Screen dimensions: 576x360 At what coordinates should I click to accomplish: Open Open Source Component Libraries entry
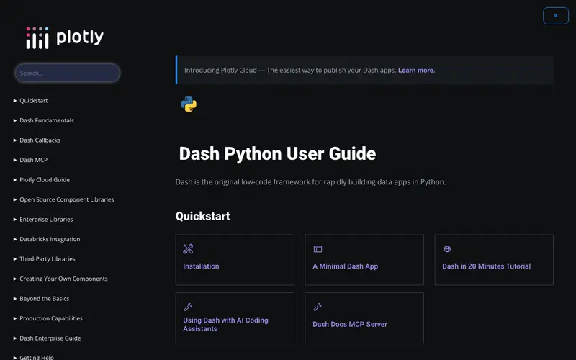pyautogui.click(x=67, y=200)
